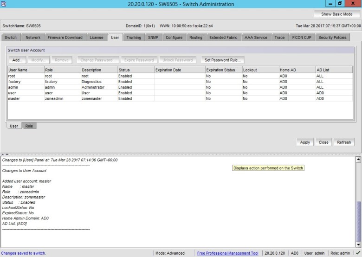Collapse split pane with up arrow
The width and height of the screenshot is (362, 257).
pyautogui.click(x=3, y=154)
